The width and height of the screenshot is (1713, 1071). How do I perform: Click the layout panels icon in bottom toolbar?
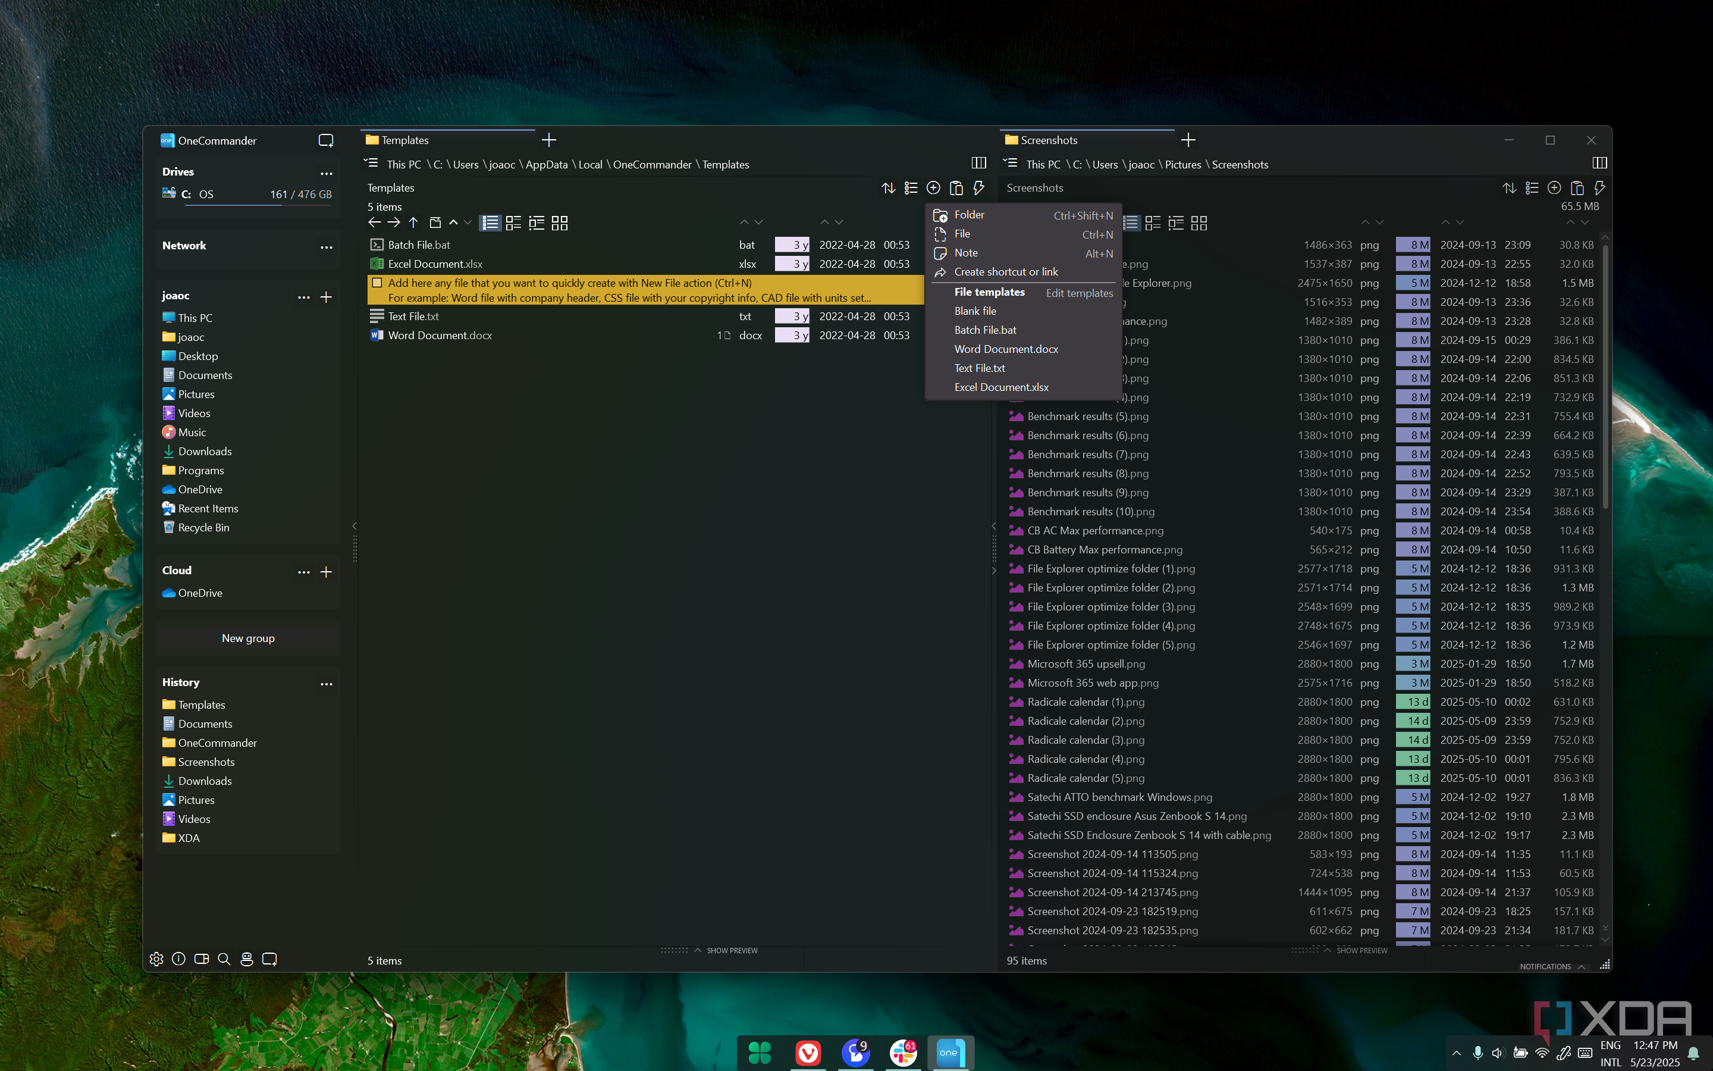202,959
